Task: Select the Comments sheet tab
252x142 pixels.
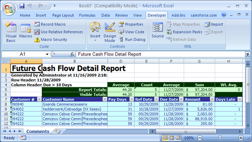Action: 38,131
